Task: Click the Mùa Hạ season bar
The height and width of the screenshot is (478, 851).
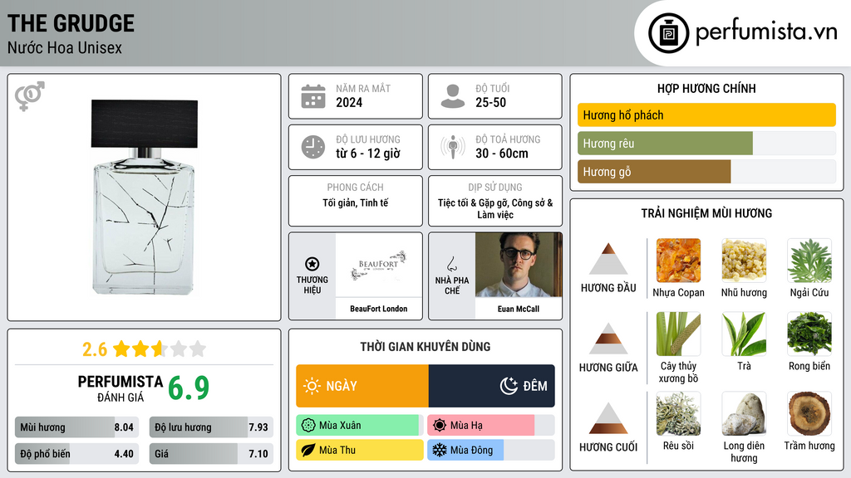Action: point(490,426)
